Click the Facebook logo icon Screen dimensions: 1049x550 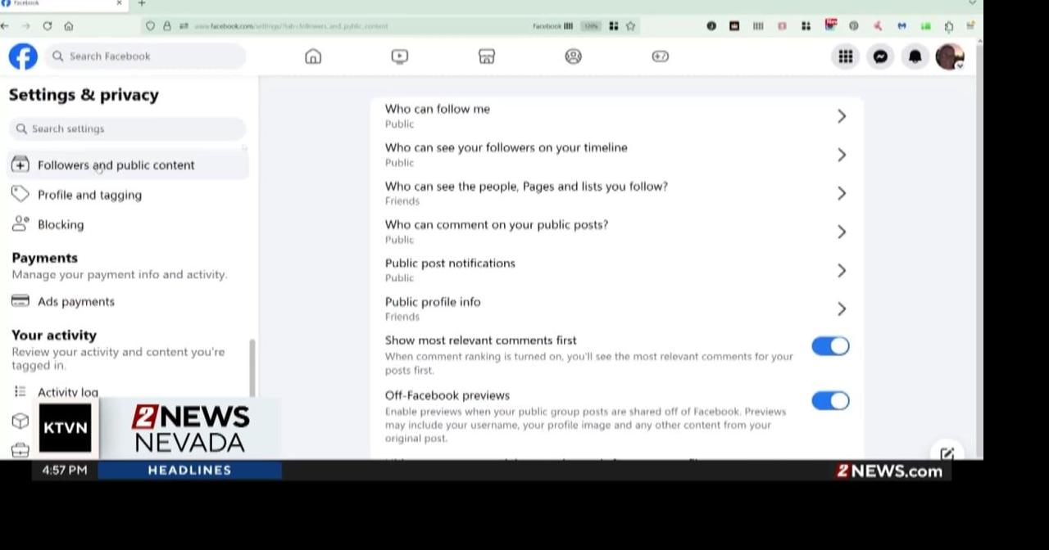point(23,56)
